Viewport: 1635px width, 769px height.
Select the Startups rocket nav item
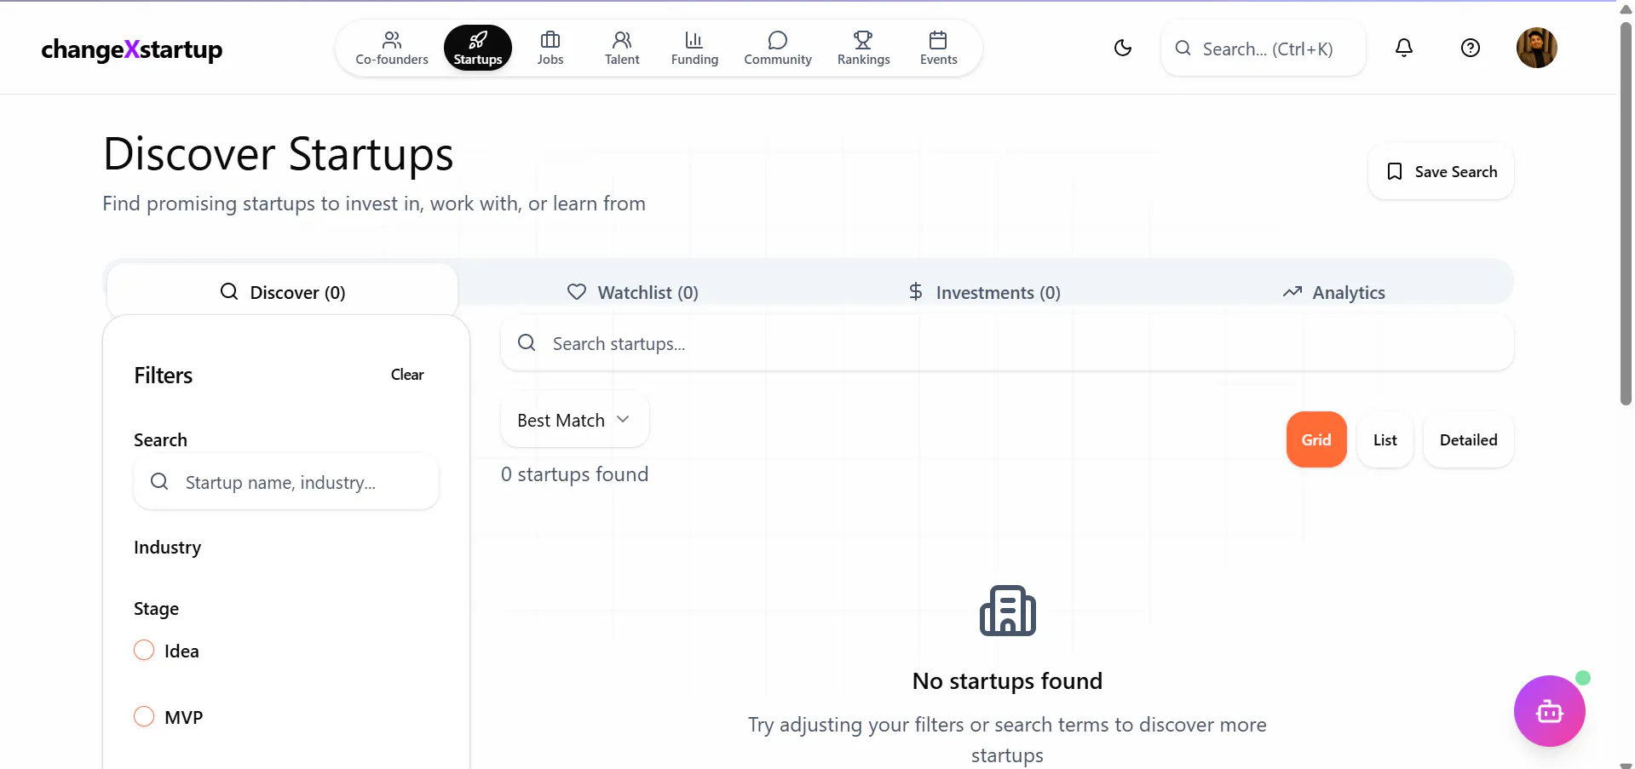coord(477,49)
